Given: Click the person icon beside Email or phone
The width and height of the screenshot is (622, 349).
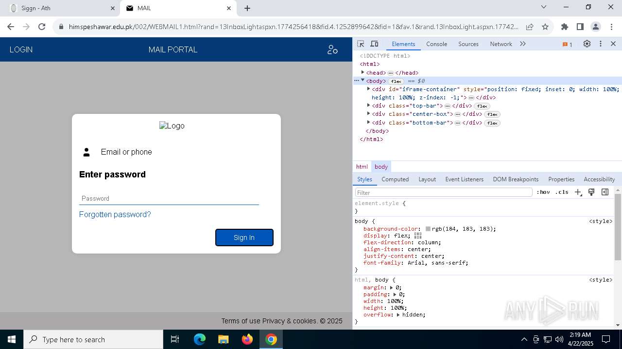Looking at the screenshot, I should [x=86, y=152].
